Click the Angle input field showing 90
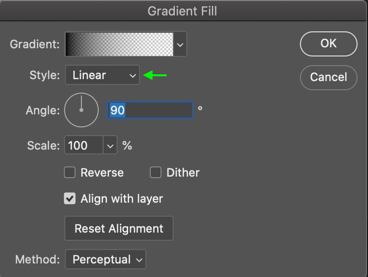Screen dimensions: 368x277 tap(150, 110)
